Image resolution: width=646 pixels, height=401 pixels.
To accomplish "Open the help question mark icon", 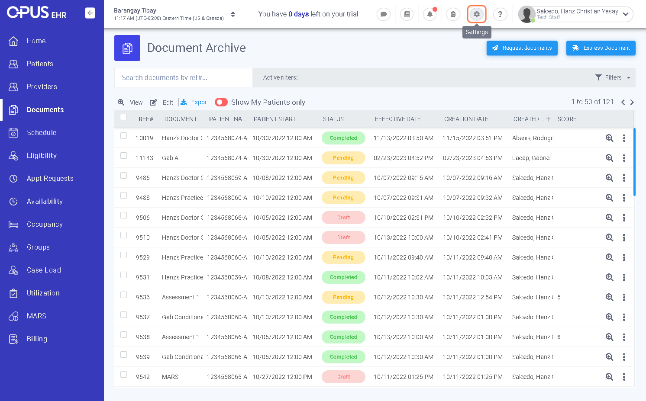I will click(500, 14).
